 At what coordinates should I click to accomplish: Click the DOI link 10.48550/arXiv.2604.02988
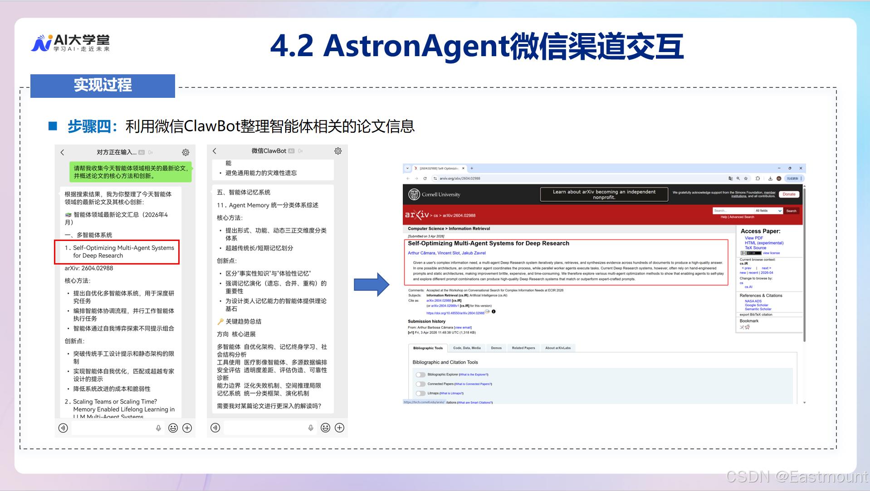point(455,313)
